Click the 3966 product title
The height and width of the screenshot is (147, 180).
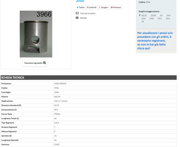[80, 1]
